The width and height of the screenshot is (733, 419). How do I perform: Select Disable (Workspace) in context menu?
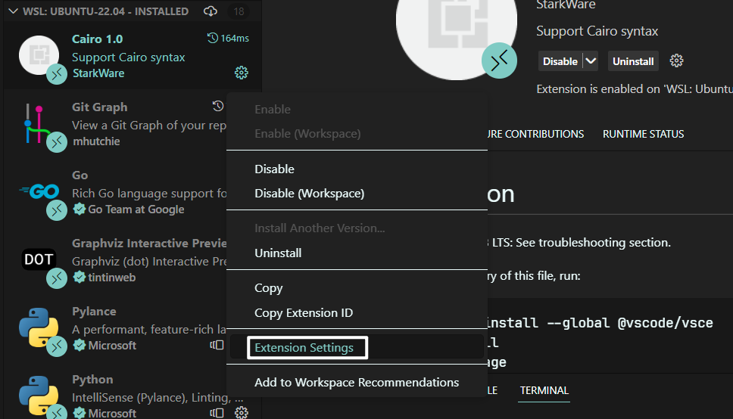click(309, 193)
